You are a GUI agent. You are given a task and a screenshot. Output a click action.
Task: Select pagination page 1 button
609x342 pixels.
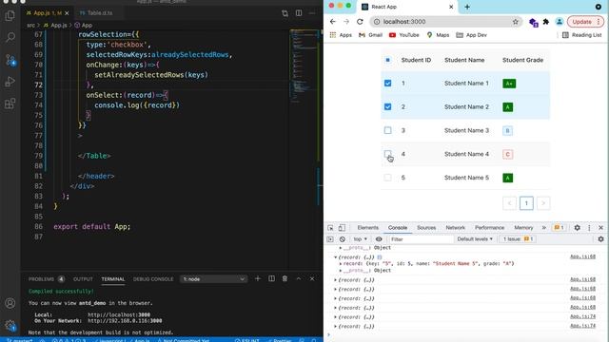point(526,203)
